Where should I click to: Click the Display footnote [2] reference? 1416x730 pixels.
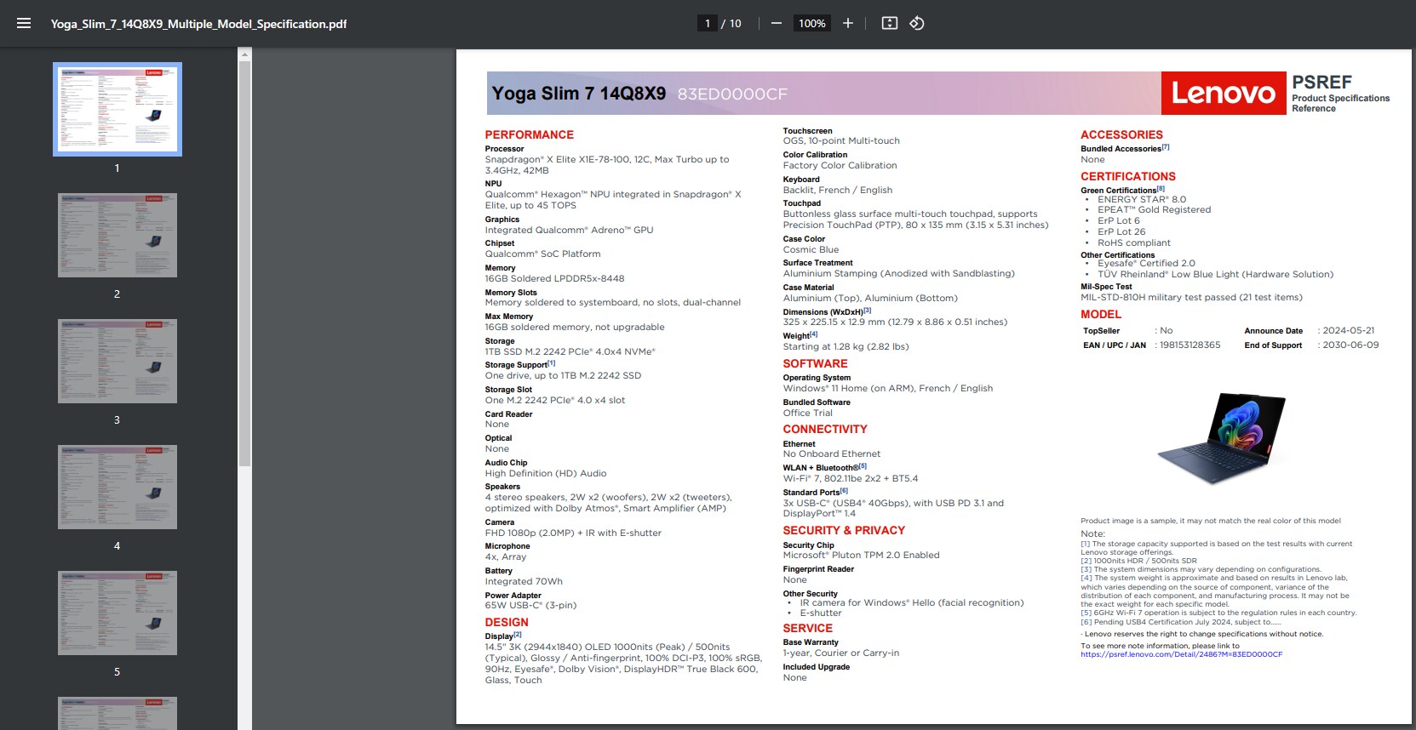point(518,635)
